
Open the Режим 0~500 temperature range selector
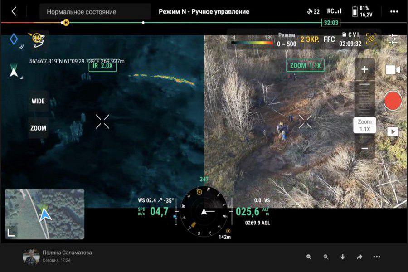point(287,40)
